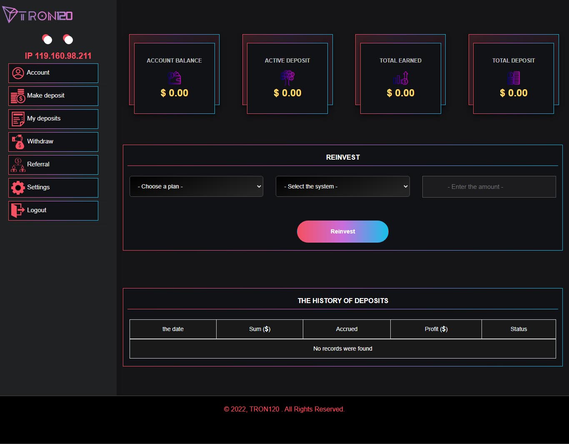Click the "TOTAL EARNED" card title
The image size is (569, 444).
click(401, 60)
